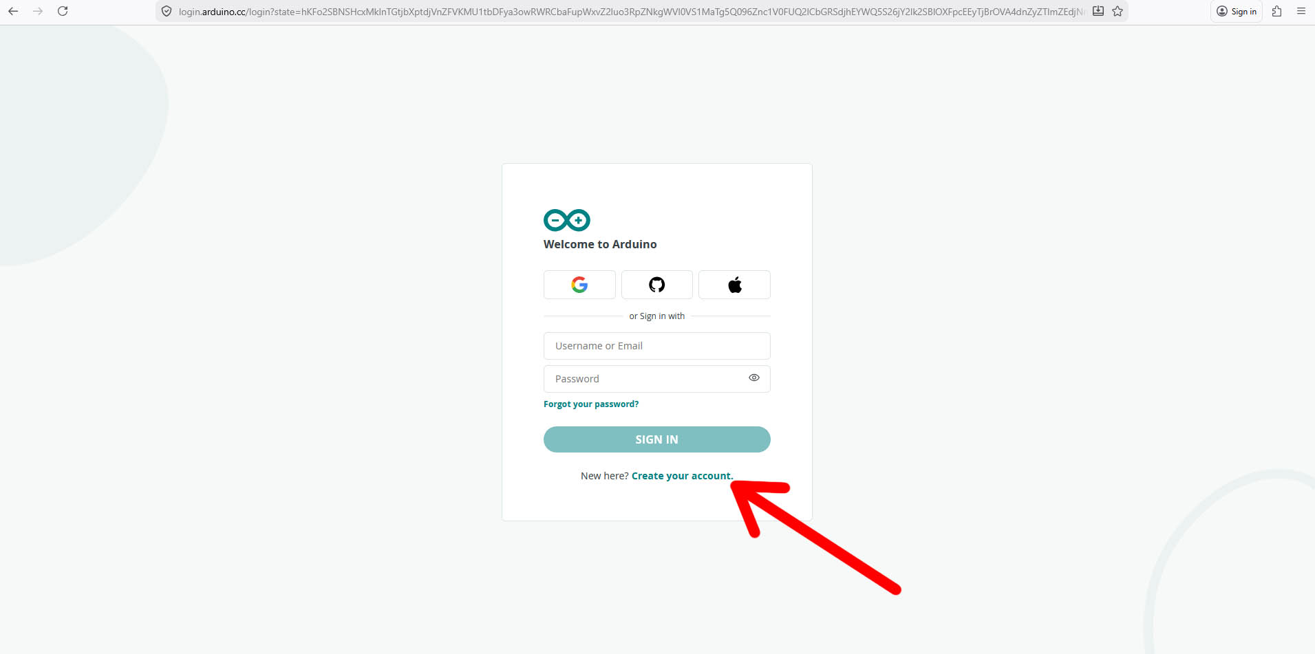The width and height of the screenshot is (1315, 654).
Task: Follow the Create your account link
Action: (x=682, y=476)
